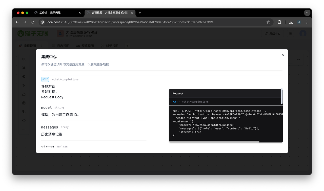Screen dimensions: 324x191
Task: Click the code panel vertical scrollbar
Action: 282,96
